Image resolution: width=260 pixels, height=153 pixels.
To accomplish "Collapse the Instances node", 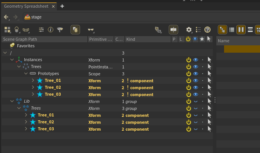I will click(x=12, y=60).
